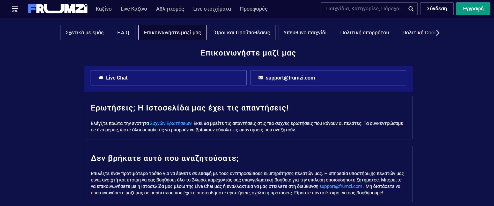Go to Αθλητισμός section

tap(170, 9)
